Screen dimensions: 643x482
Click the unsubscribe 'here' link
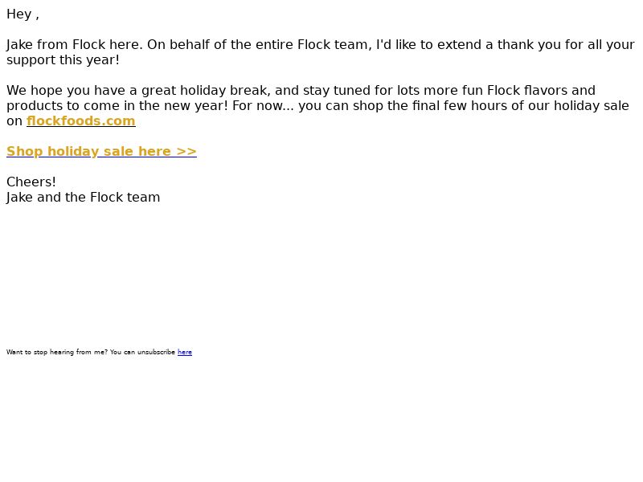185,352
